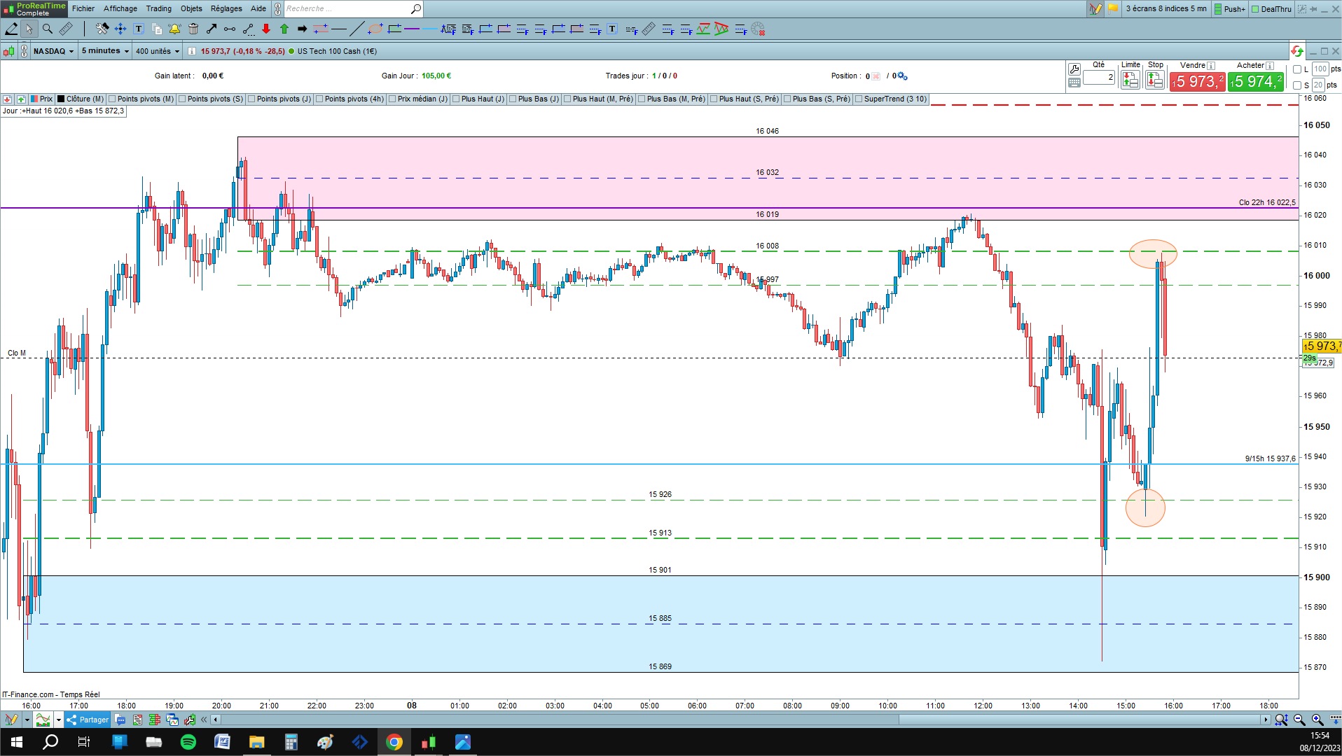Viewport: 1342px width, 756px height.
Task: Open Spotify from the taskbar
Action: click(188, 742)
